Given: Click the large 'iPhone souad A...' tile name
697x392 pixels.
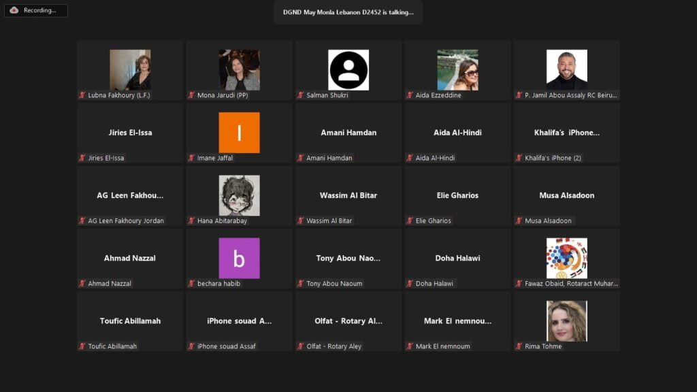Looking at the screenshot, I should coord(239,321).
